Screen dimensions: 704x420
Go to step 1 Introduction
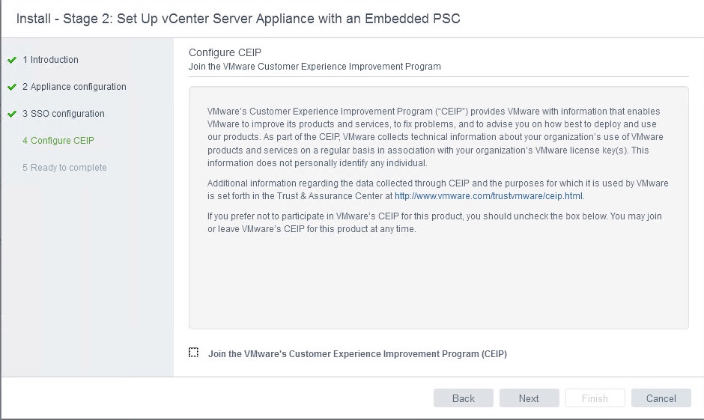[x=50, y=60]
